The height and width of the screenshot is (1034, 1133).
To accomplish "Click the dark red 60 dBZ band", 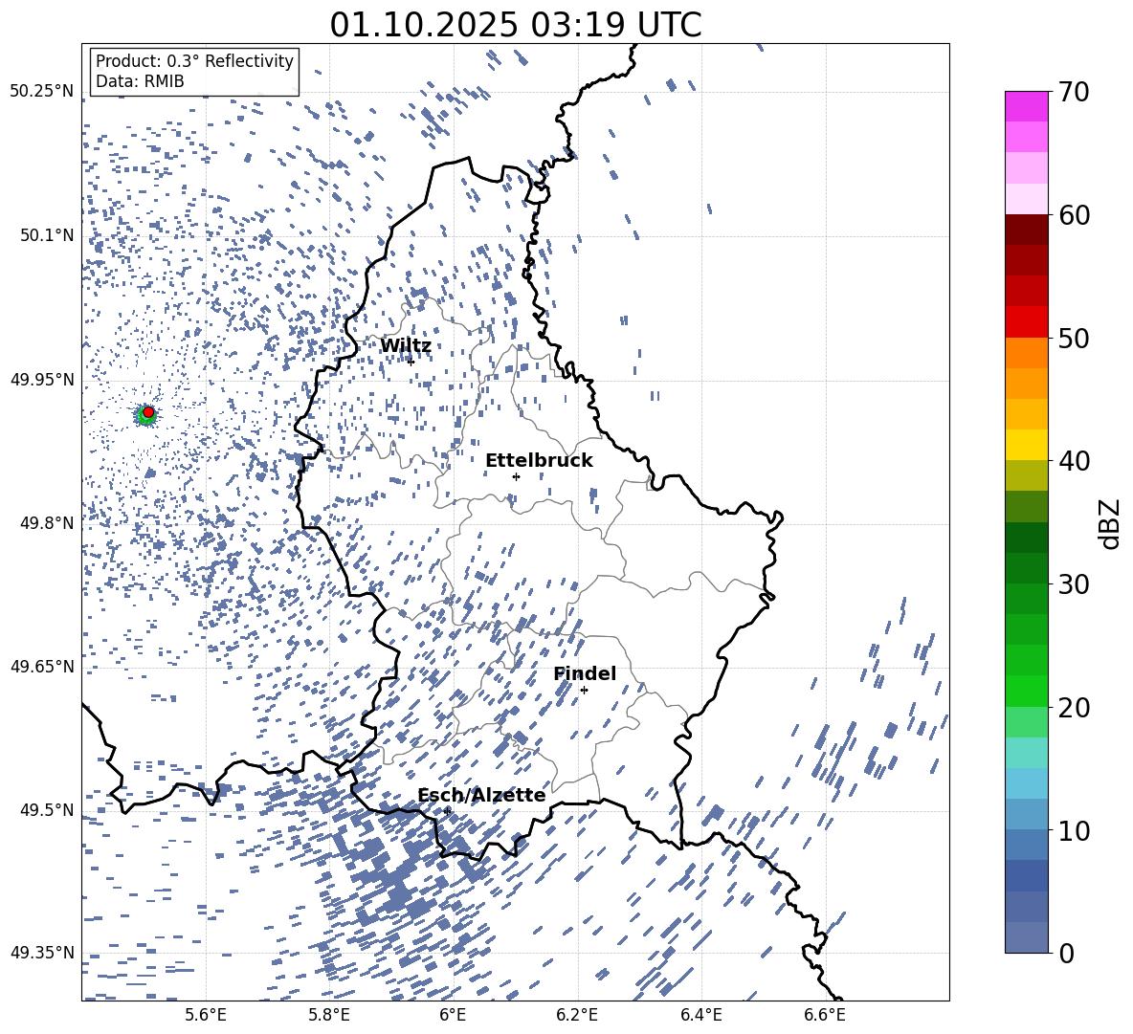I will coord(1027,230).
